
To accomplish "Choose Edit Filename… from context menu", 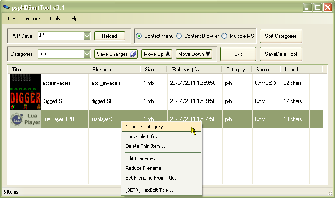I will 161,158.
